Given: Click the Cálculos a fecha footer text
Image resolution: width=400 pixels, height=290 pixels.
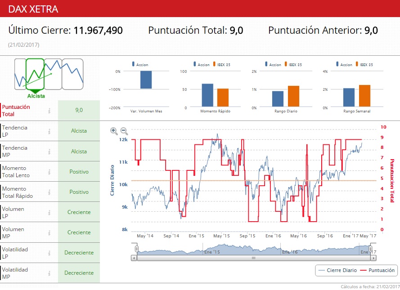Looking at the screenshot, I should point(370,287).
